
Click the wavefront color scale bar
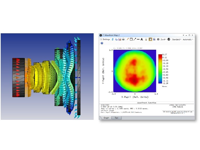click(160, 69)
